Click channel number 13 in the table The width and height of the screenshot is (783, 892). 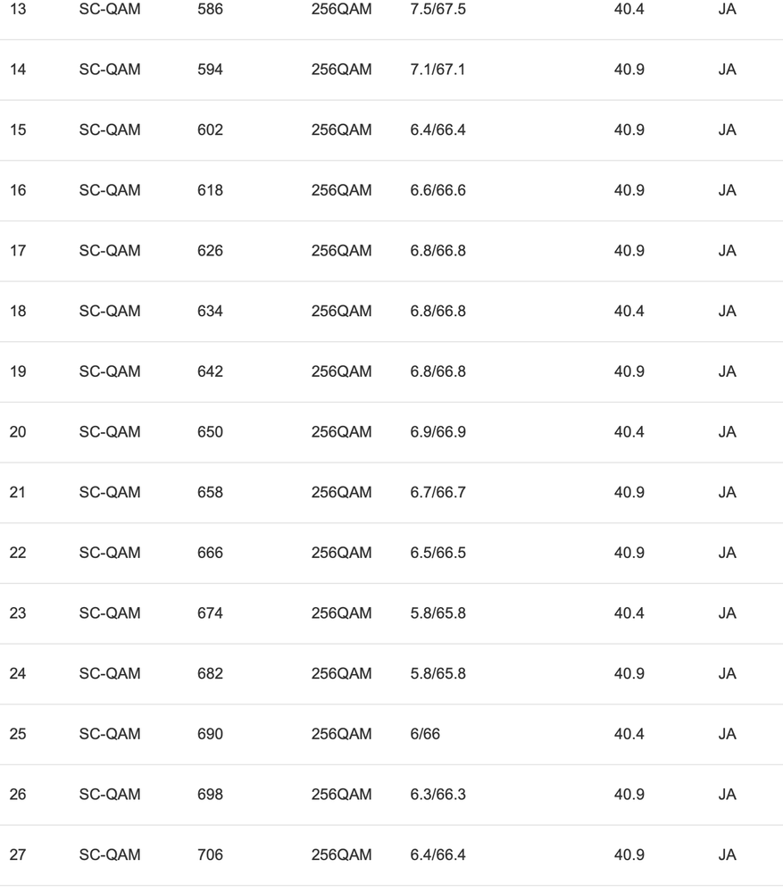pyautogui.click(x=18, y=9)
